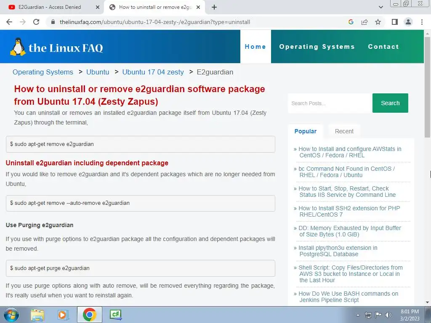Click the Search Posts input field
The width and height of the screenshot is (431, 323).
coord(330,103)
